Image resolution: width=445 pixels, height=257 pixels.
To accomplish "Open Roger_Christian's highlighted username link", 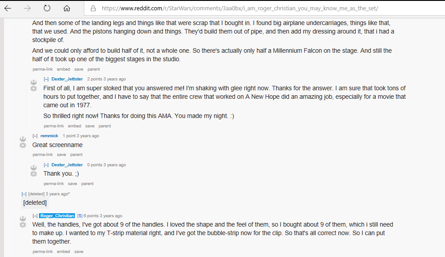I will (57, 216).
